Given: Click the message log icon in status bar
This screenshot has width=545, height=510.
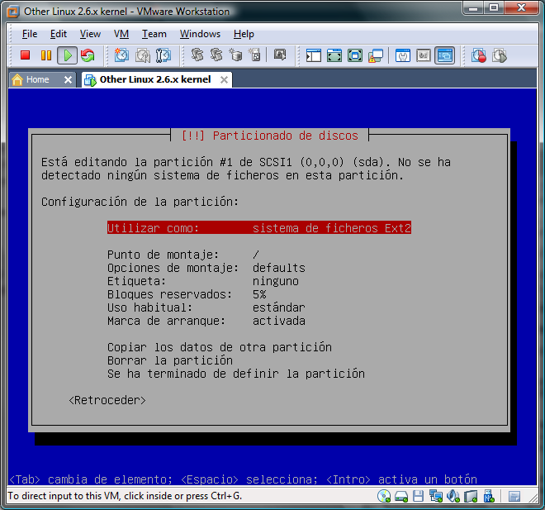Looking at the screenshot, I should (514, 497).
